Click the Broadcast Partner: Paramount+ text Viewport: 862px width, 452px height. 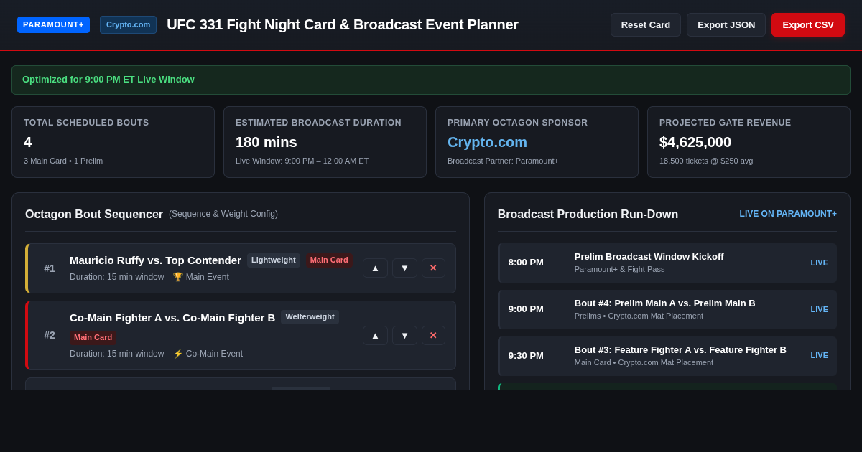503,161
